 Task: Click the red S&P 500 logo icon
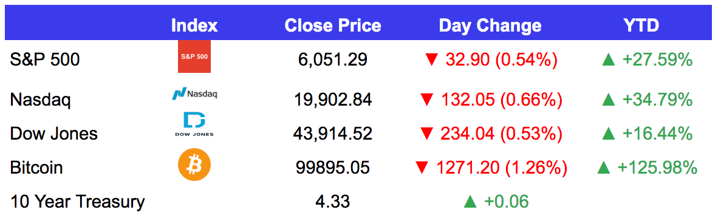(194, 56)
